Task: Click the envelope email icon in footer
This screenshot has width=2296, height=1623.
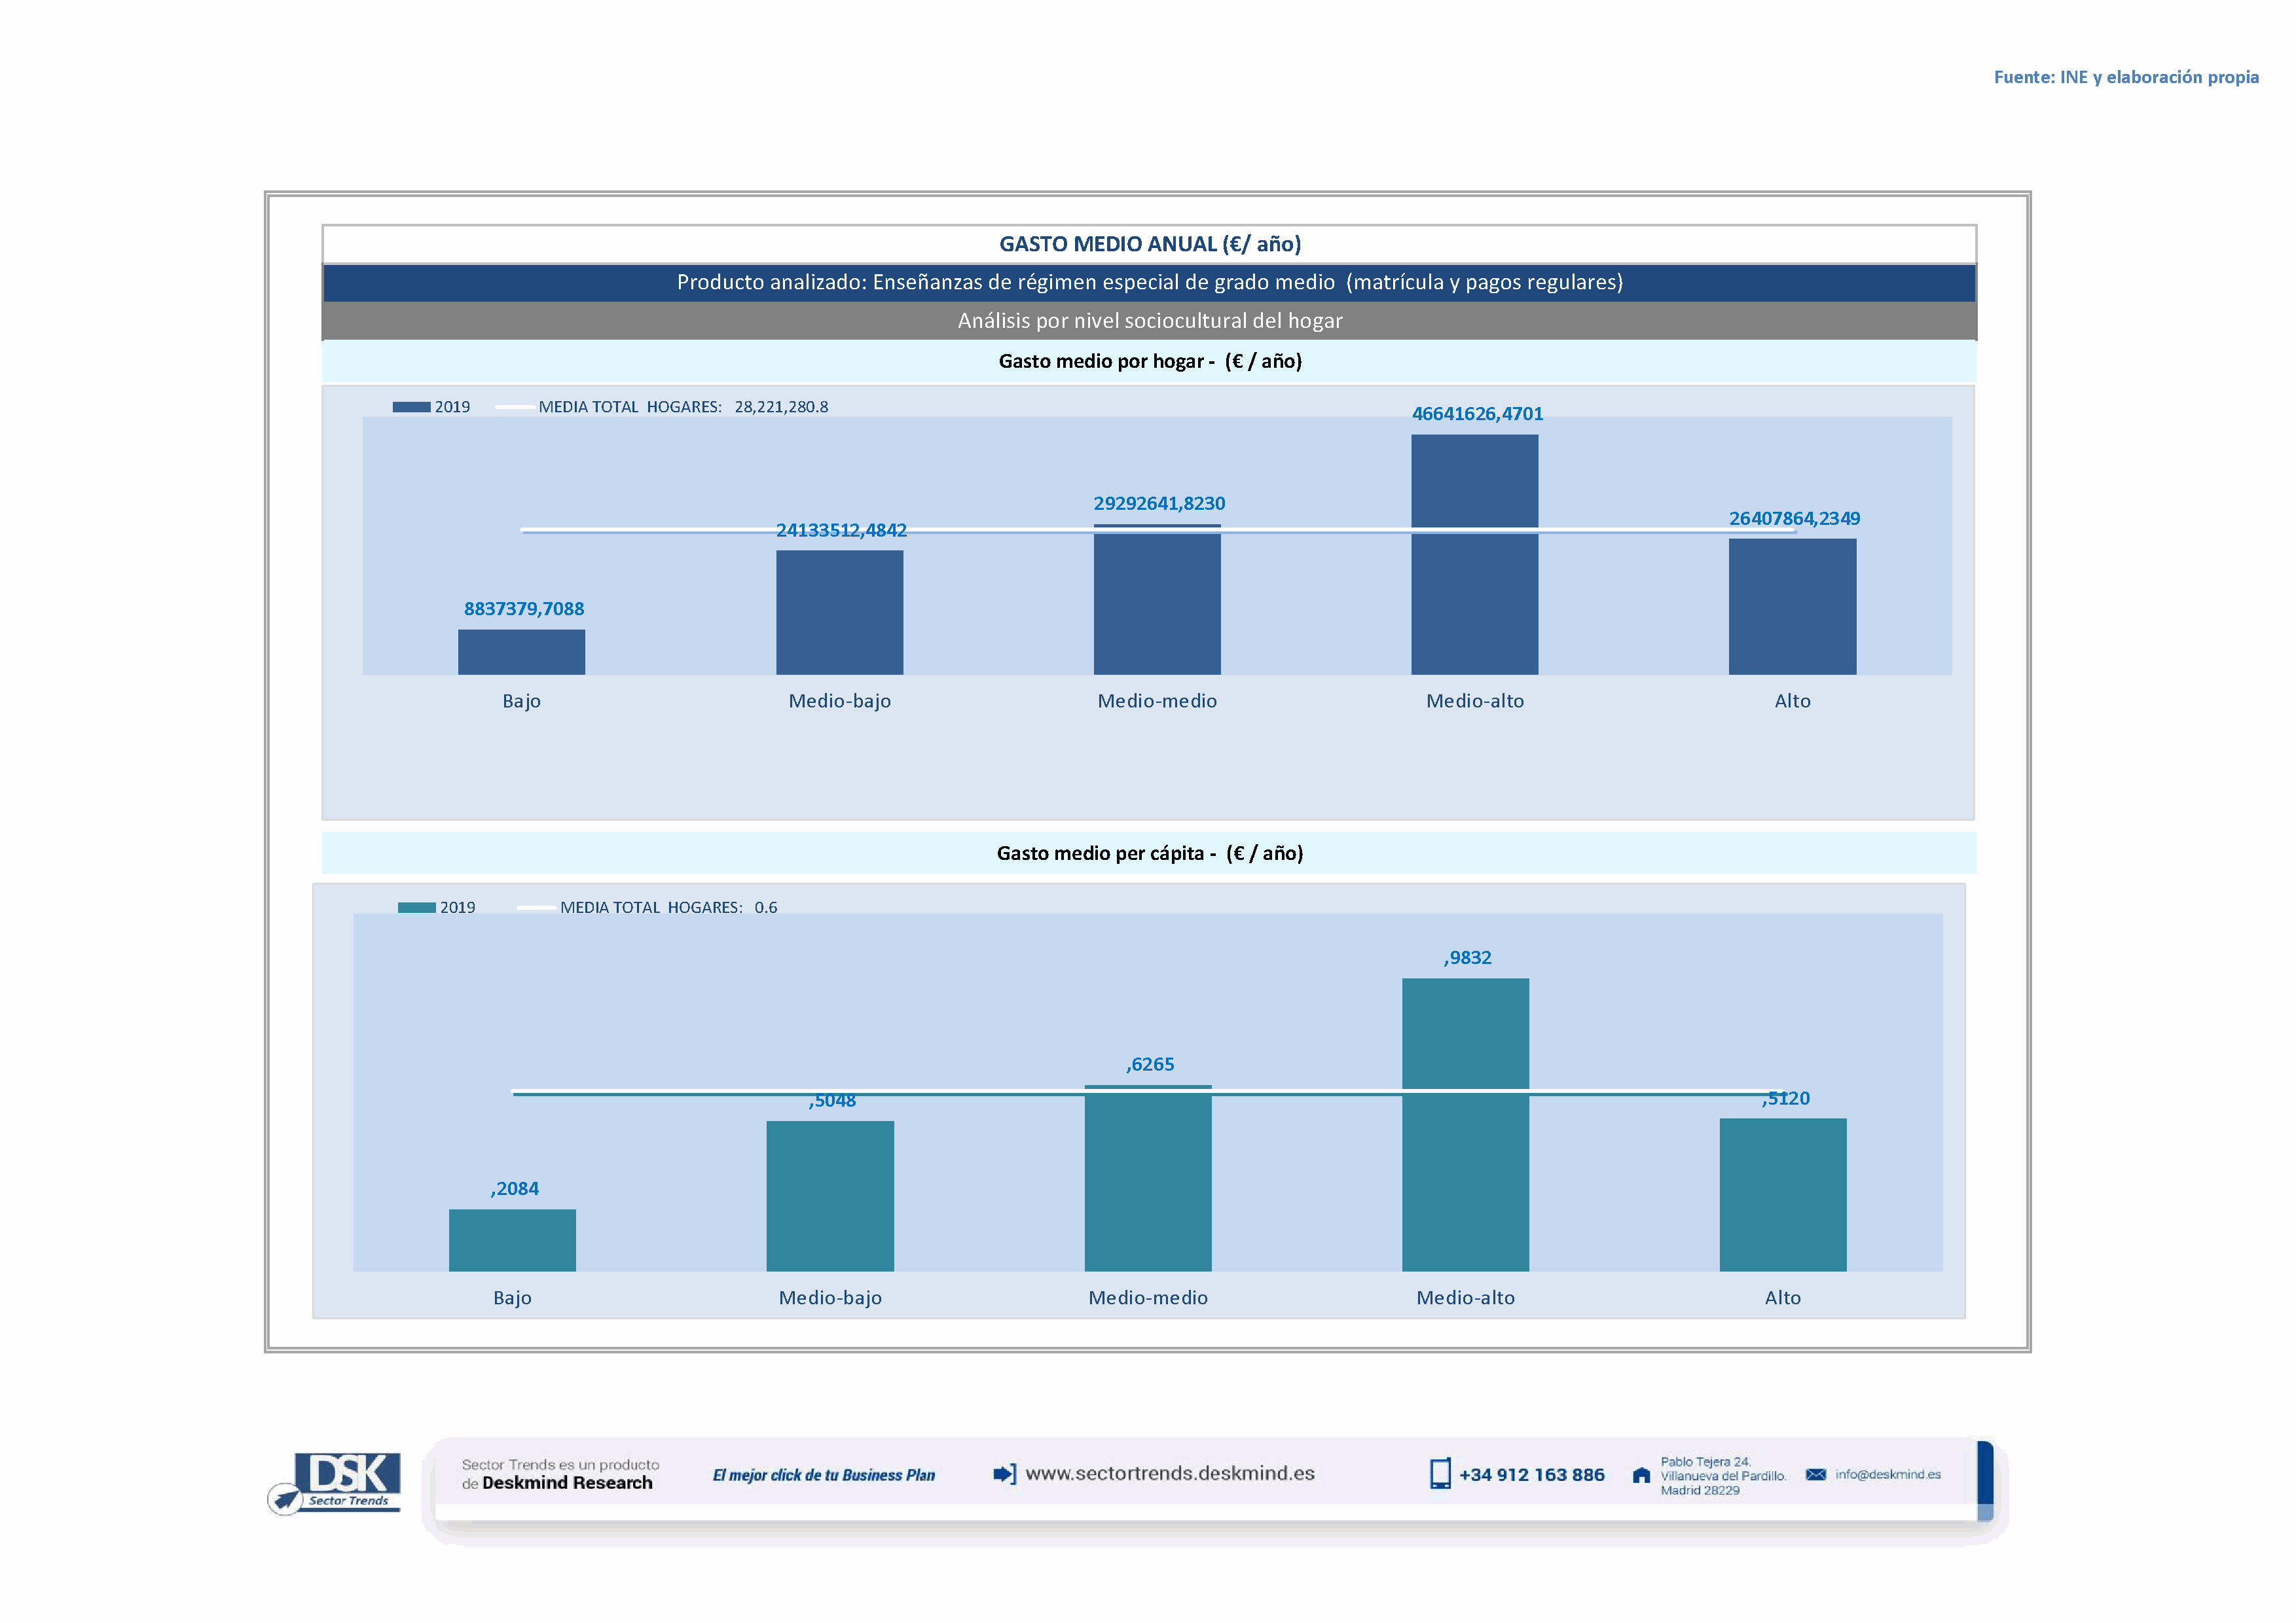Action: pos(1816,1474)
